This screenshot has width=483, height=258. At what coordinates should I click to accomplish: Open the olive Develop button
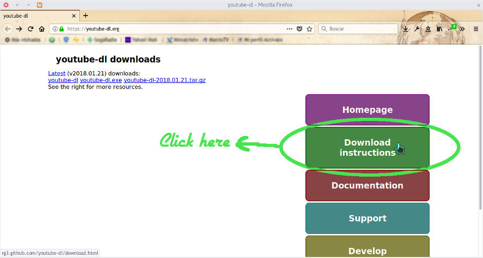point(367,247)
